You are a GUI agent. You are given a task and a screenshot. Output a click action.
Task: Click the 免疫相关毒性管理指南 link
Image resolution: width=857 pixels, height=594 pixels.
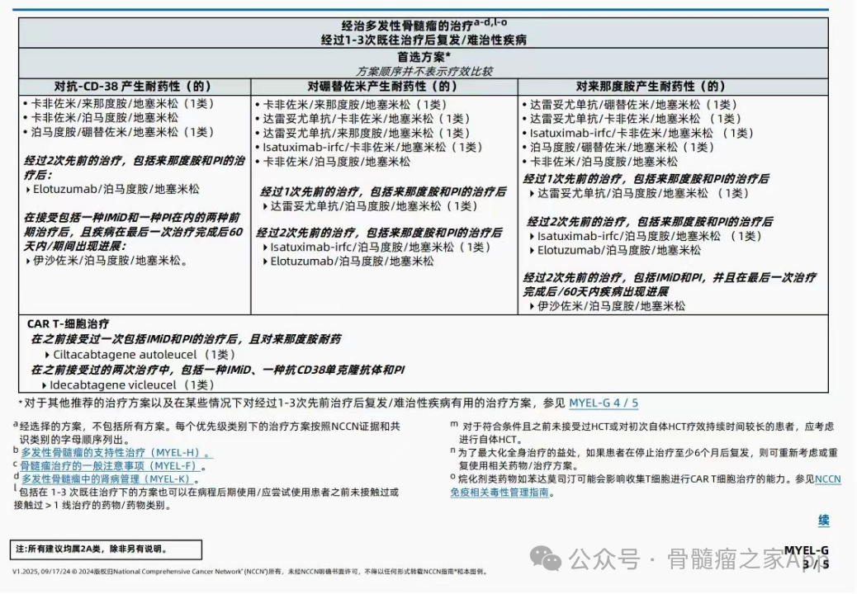tap(500, 492)
